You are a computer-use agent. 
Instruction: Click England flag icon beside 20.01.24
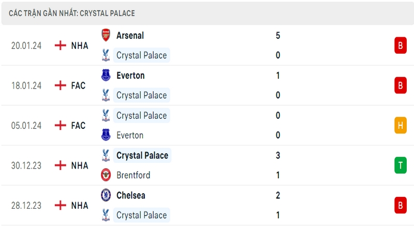(60, 45)
